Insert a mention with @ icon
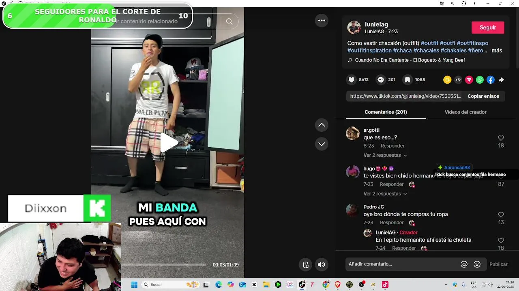Screen dimensions: 519x291 coord(464,264)
